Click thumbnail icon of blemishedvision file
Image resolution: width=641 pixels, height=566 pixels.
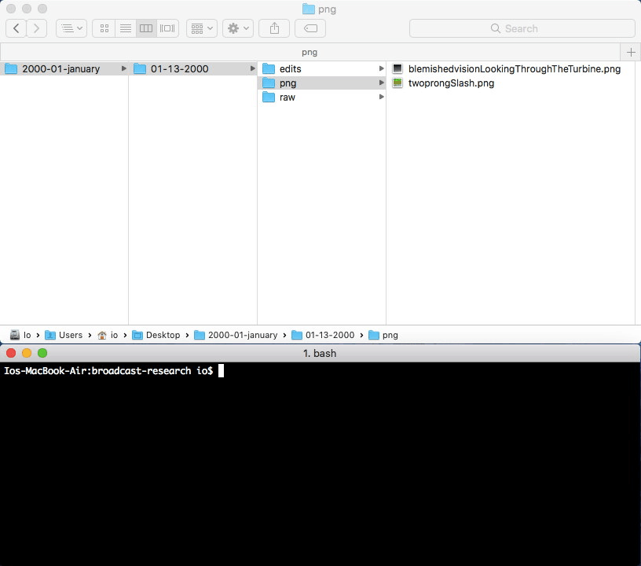pos(397,68)
